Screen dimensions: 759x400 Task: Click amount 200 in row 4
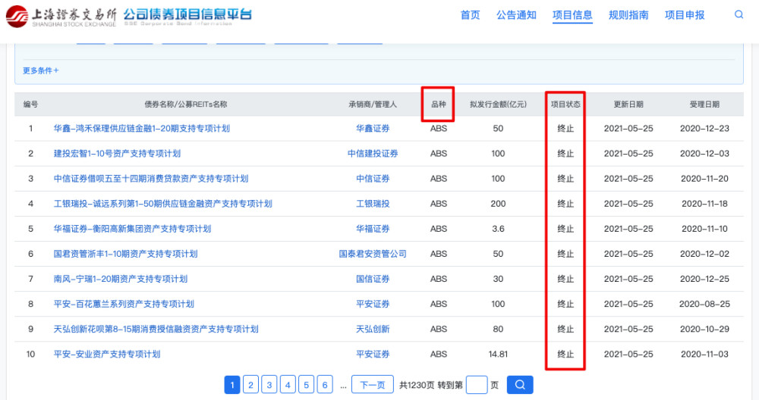498,204
